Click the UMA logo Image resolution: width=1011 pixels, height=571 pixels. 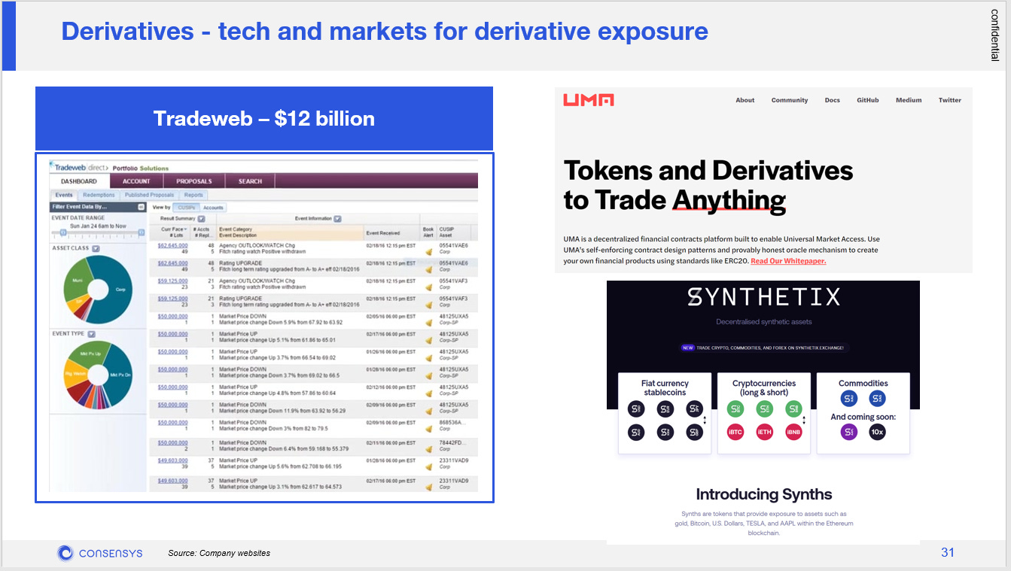click(589, 99)
